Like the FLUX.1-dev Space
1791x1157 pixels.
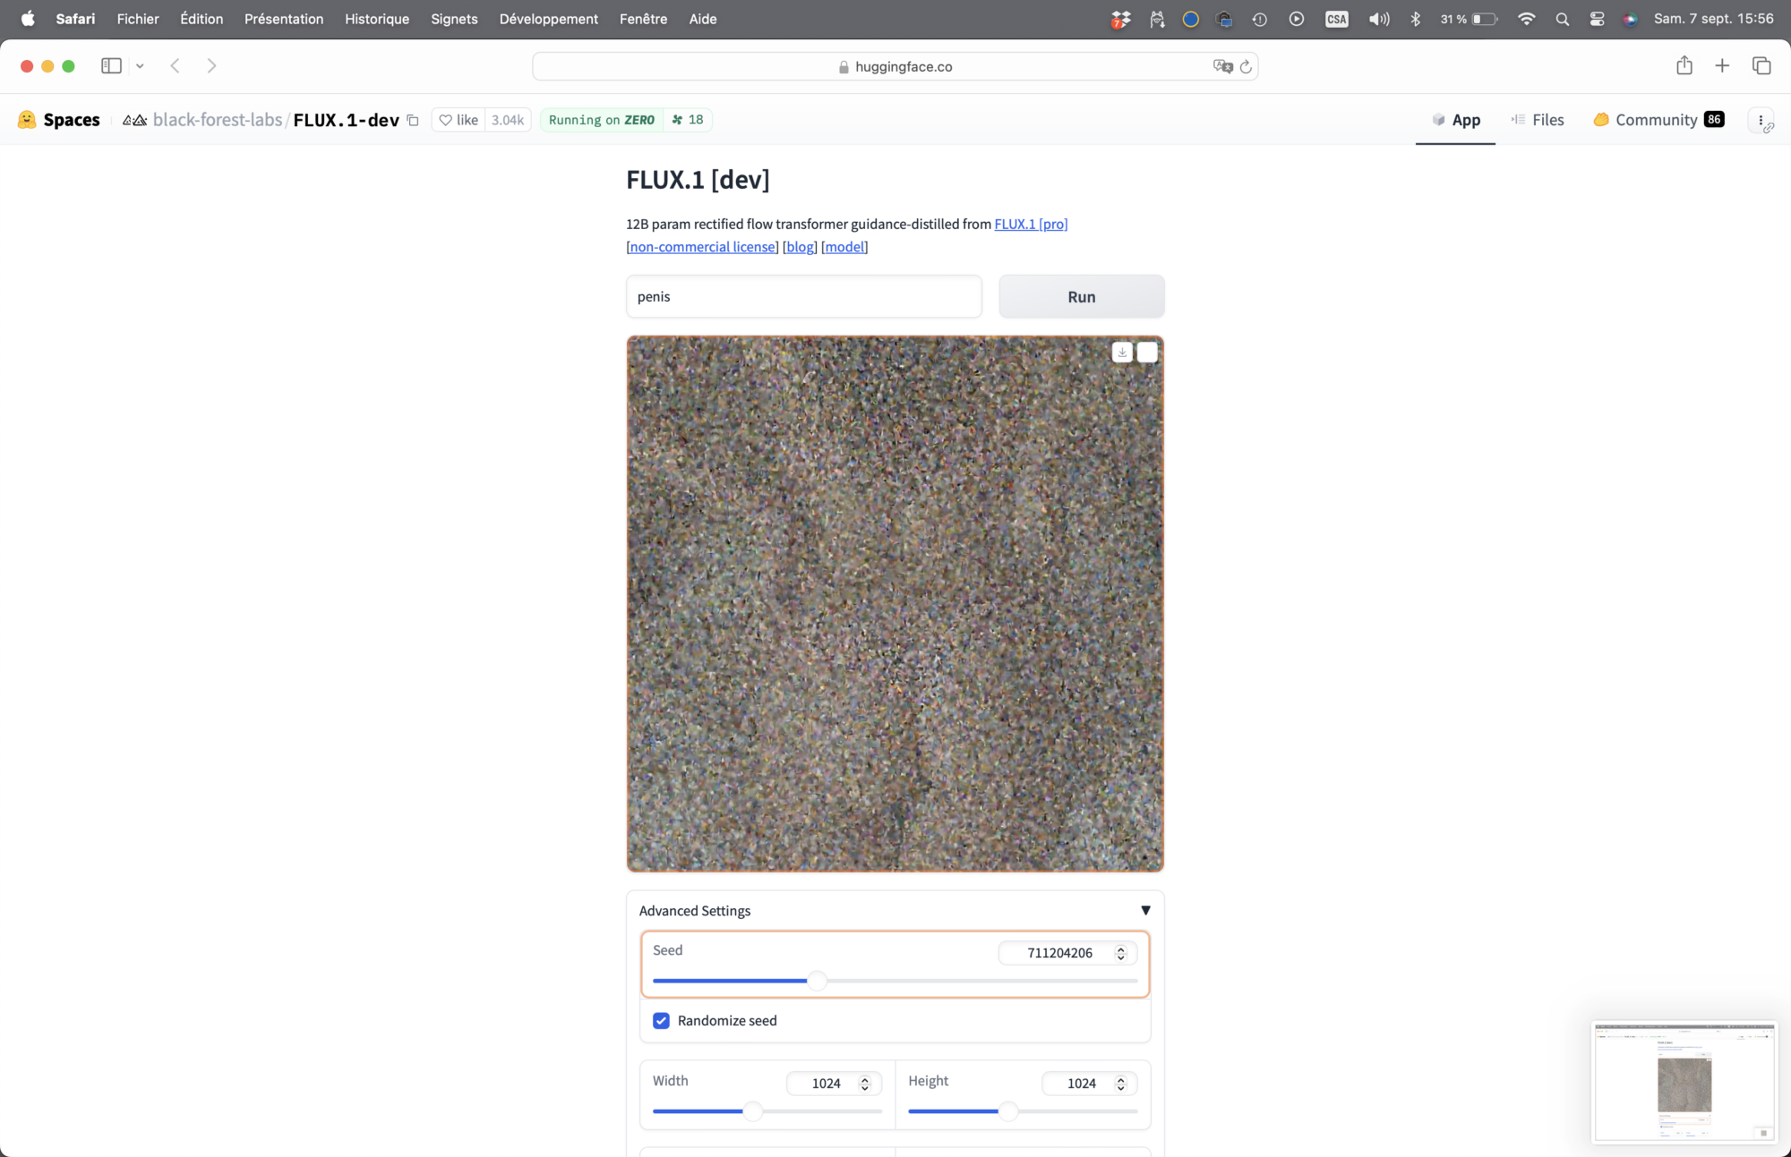[459, 120]
